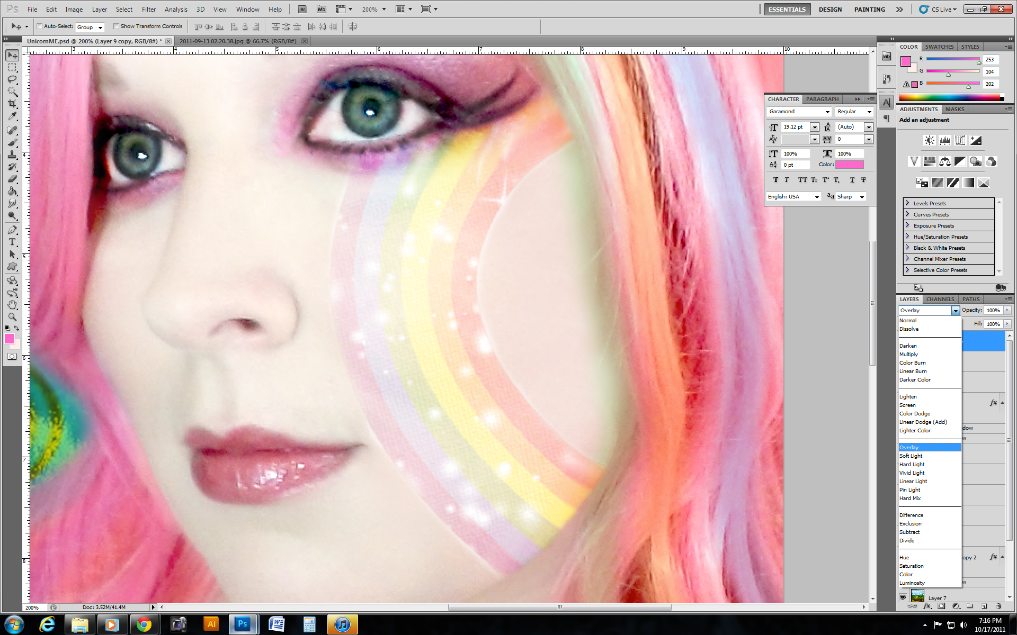Open the Sharp anti-aliasing dropdown
Screen dimensions: 1017x635
pos(851,197)
